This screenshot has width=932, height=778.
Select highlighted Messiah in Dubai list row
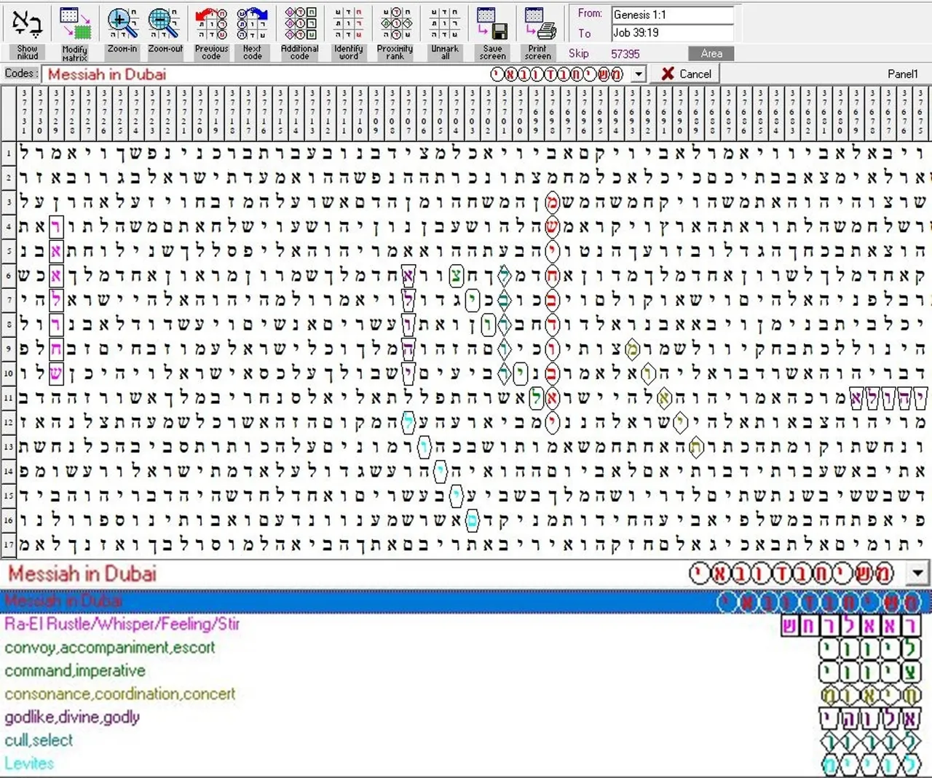coord(466,601)
